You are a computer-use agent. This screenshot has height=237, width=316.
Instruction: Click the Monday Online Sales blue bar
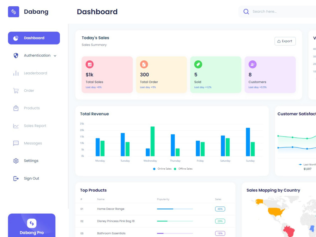(98, 147)
